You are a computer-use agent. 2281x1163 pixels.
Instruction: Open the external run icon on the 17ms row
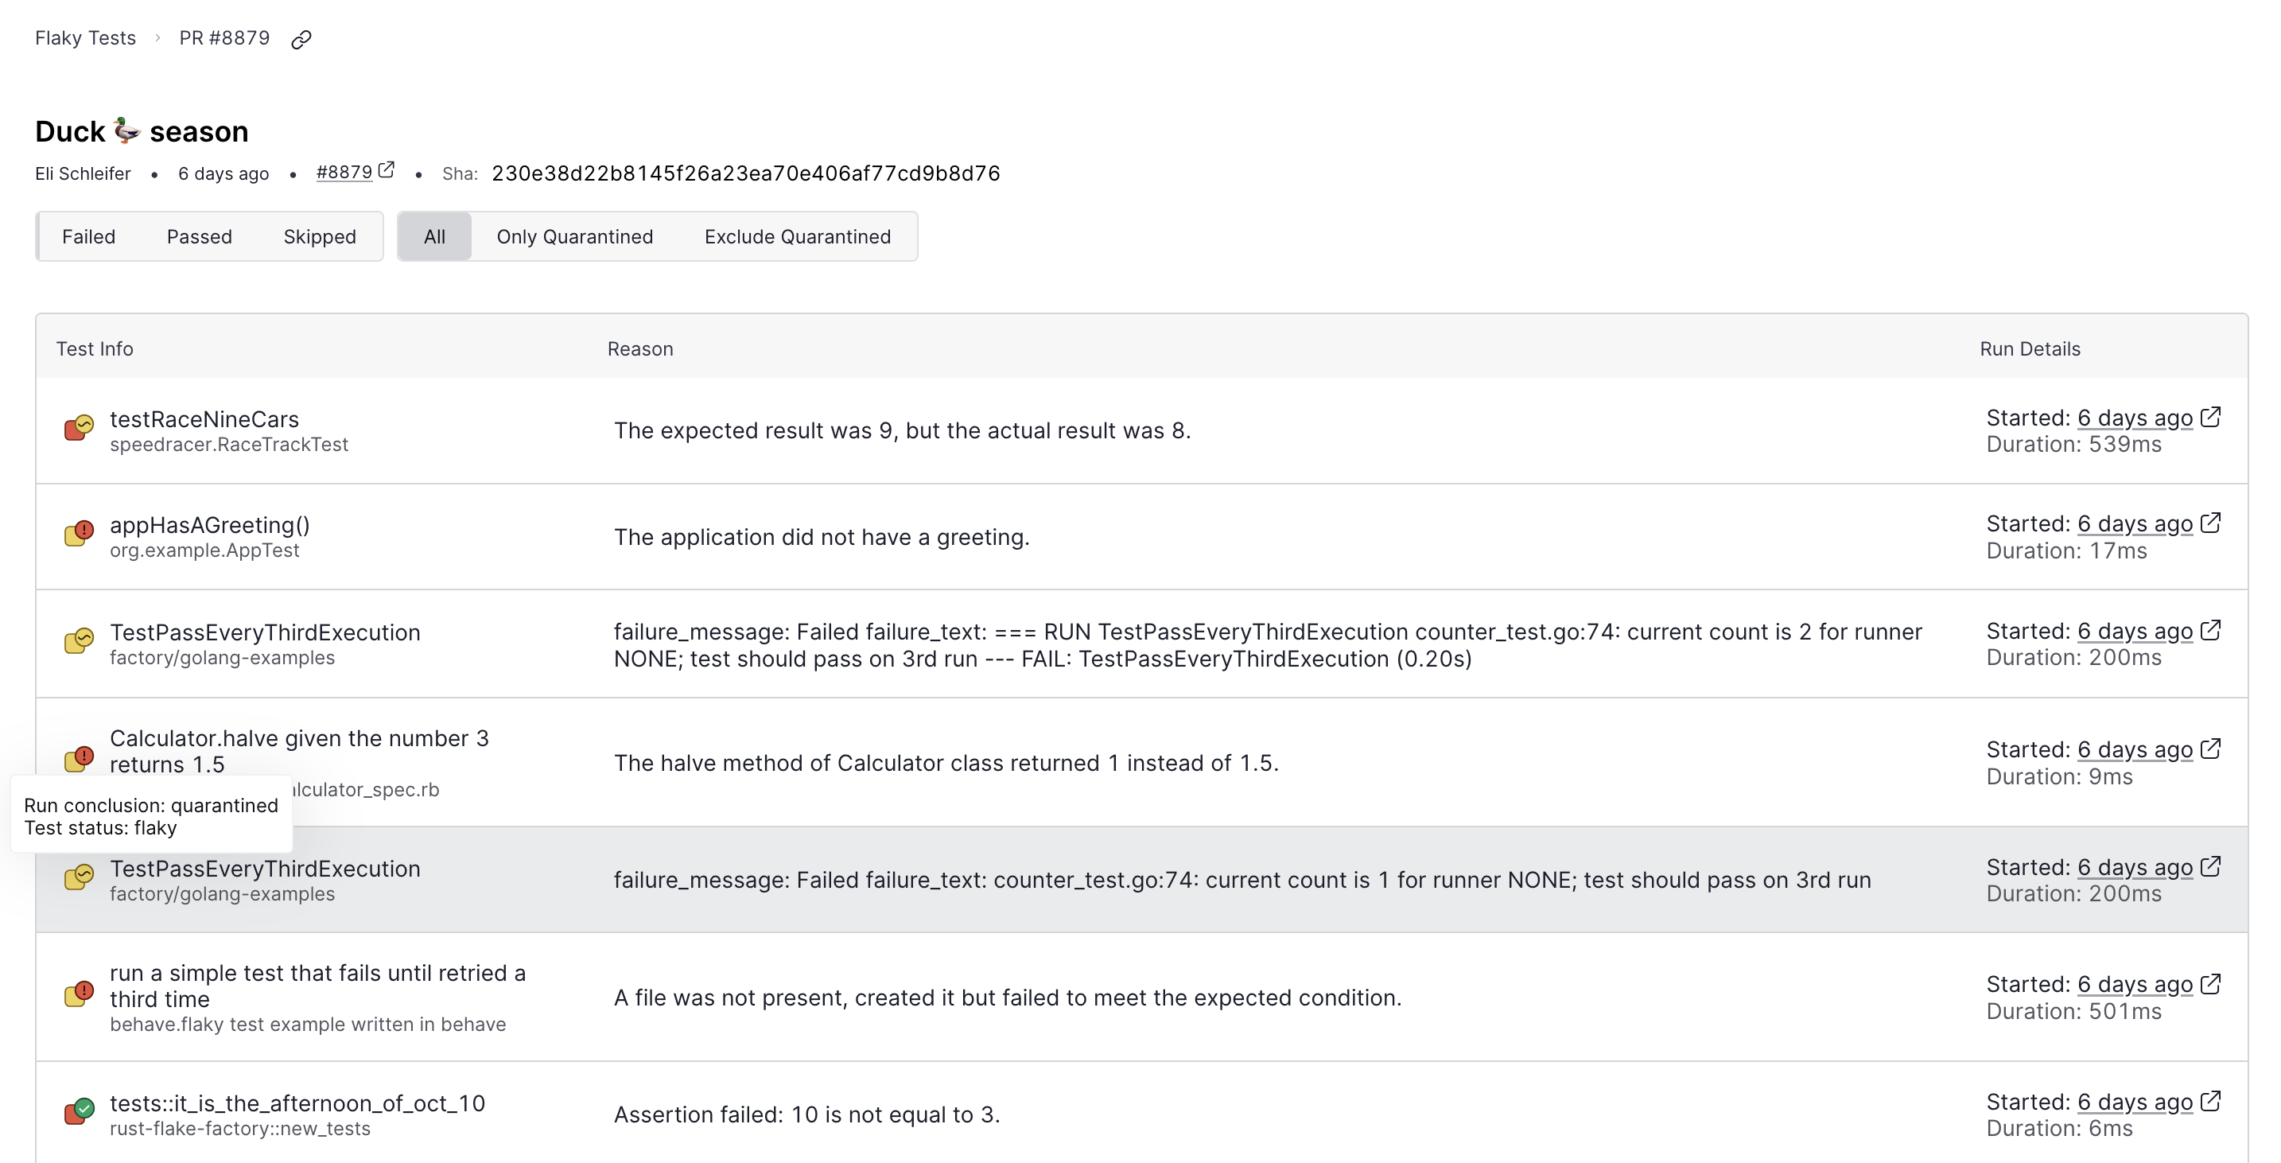tap(2210, 523)
